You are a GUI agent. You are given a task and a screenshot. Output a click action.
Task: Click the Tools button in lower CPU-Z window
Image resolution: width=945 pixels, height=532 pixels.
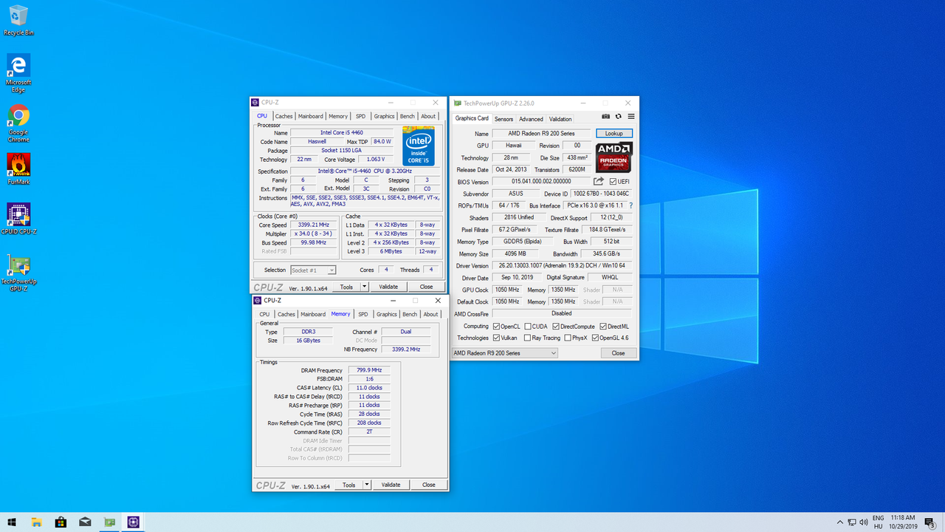[348, 485]
